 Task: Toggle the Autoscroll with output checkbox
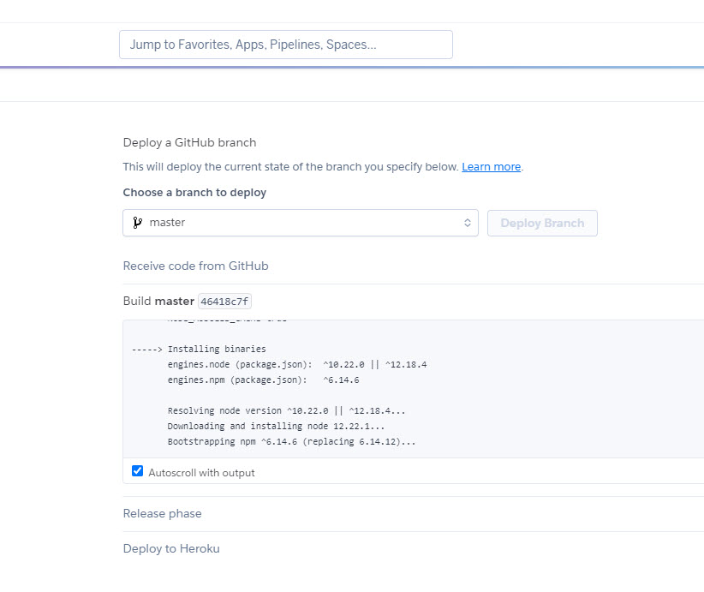click(137, 471)
